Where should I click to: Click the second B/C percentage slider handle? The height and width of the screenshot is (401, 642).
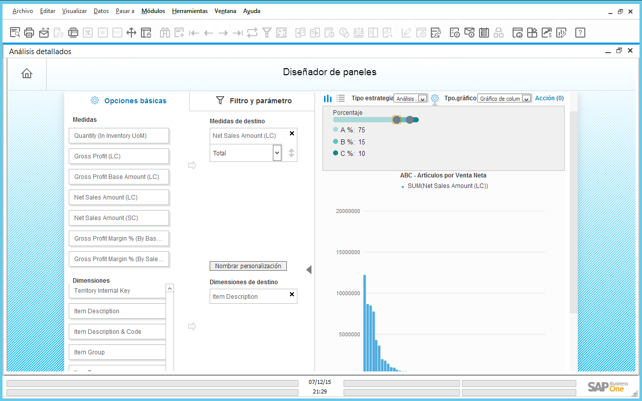tap(410, 120)
